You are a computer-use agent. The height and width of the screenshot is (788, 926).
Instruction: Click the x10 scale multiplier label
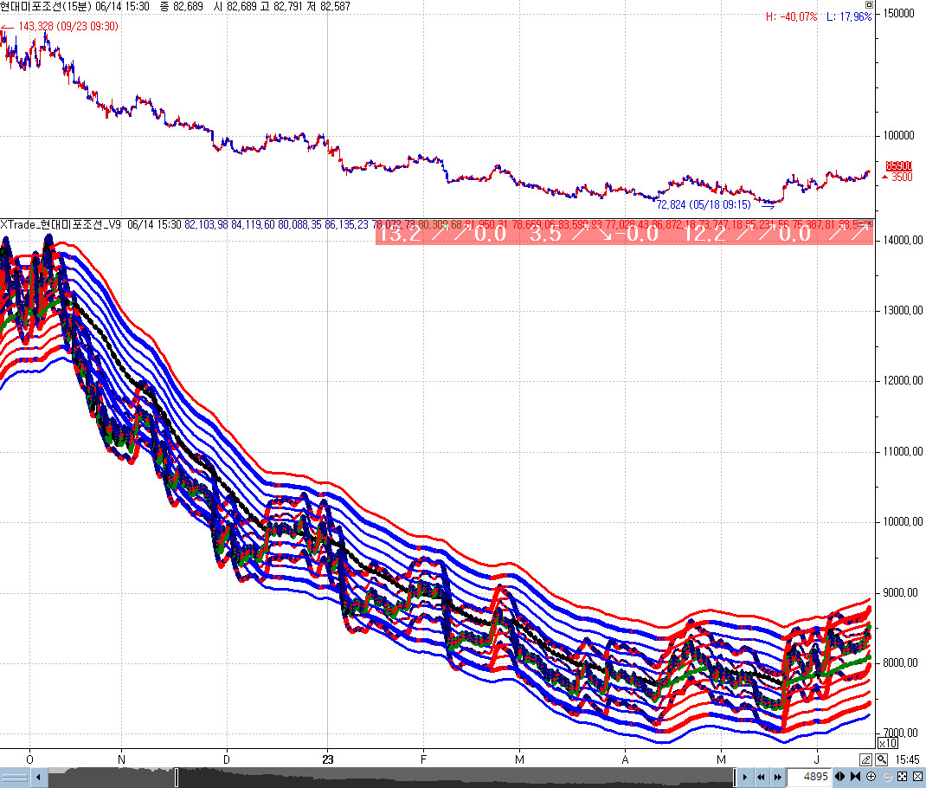(887, 743)
